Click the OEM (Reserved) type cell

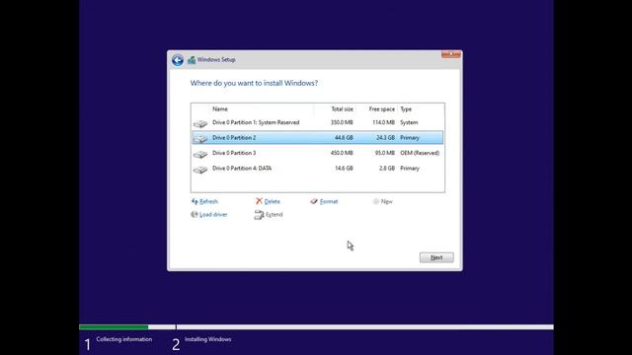click(420, 153)
